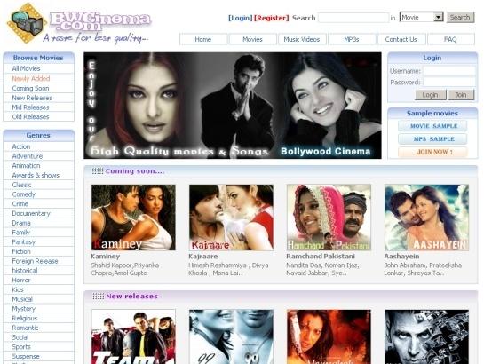
Task: Click the MOVIE SAMPLE button
Action: coord(432,126)
